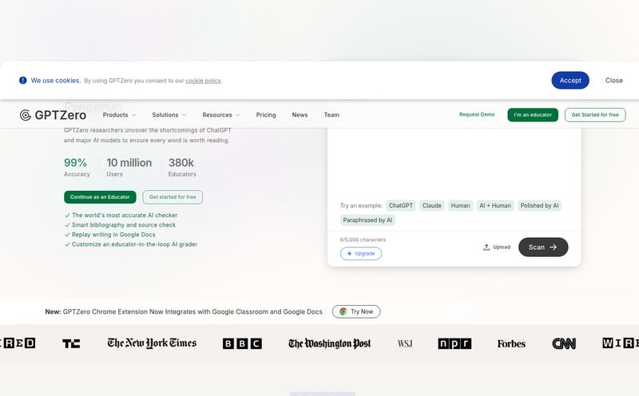Click the New York Times logo

tap(152, 343)
